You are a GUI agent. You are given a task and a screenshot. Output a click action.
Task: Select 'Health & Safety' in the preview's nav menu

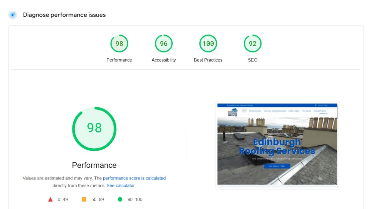294,111
